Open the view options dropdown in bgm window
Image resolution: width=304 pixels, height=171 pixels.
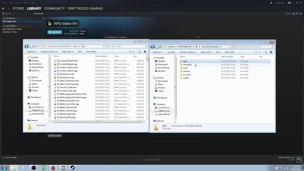coord(134,52)
